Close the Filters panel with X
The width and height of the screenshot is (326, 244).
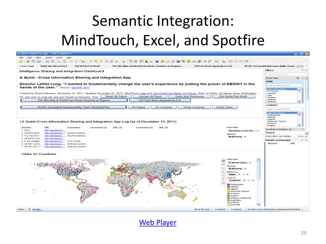(306, 70)
